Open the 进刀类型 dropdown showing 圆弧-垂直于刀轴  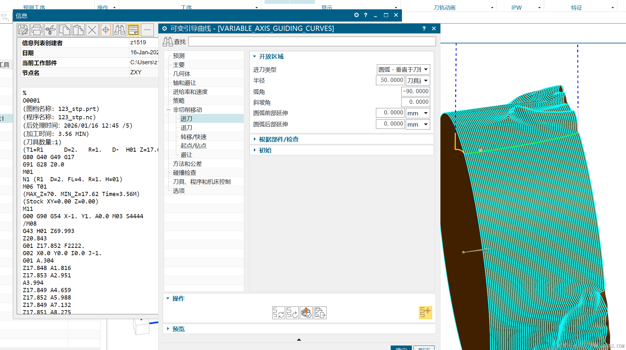[426, 69]
